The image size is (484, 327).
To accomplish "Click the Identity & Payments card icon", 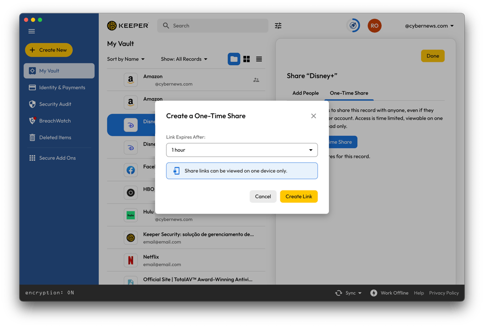I will pyautogui.click(x=32, y=87).
